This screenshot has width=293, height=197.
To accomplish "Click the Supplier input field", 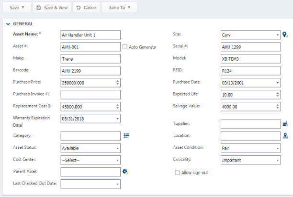I will click(250, 124).
